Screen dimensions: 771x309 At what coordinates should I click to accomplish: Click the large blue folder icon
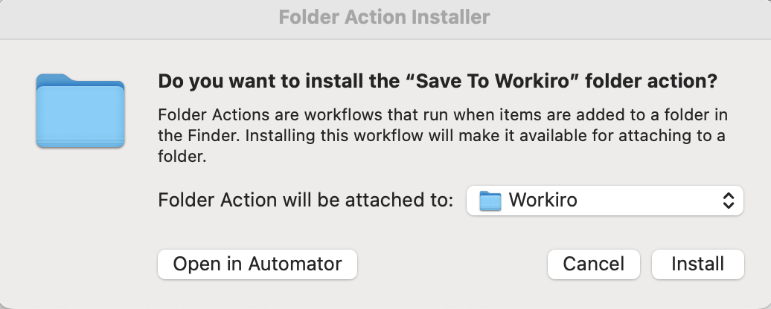click(x=80, y=111)
